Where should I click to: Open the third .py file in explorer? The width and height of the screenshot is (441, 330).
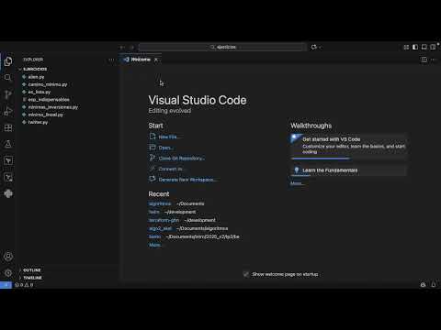(39, 92)
